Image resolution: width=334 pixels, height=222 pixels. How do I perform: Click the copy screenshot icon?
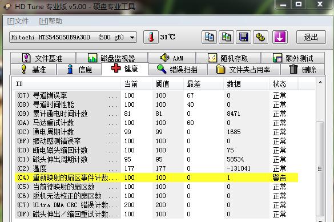pos(226,37)
